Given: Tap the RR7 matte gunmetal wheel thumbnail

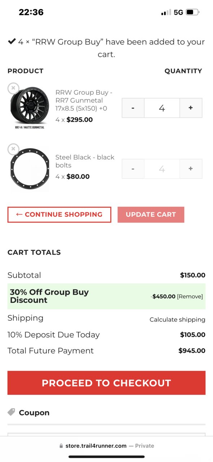Looking at the screenshot, I should point(30,108).
